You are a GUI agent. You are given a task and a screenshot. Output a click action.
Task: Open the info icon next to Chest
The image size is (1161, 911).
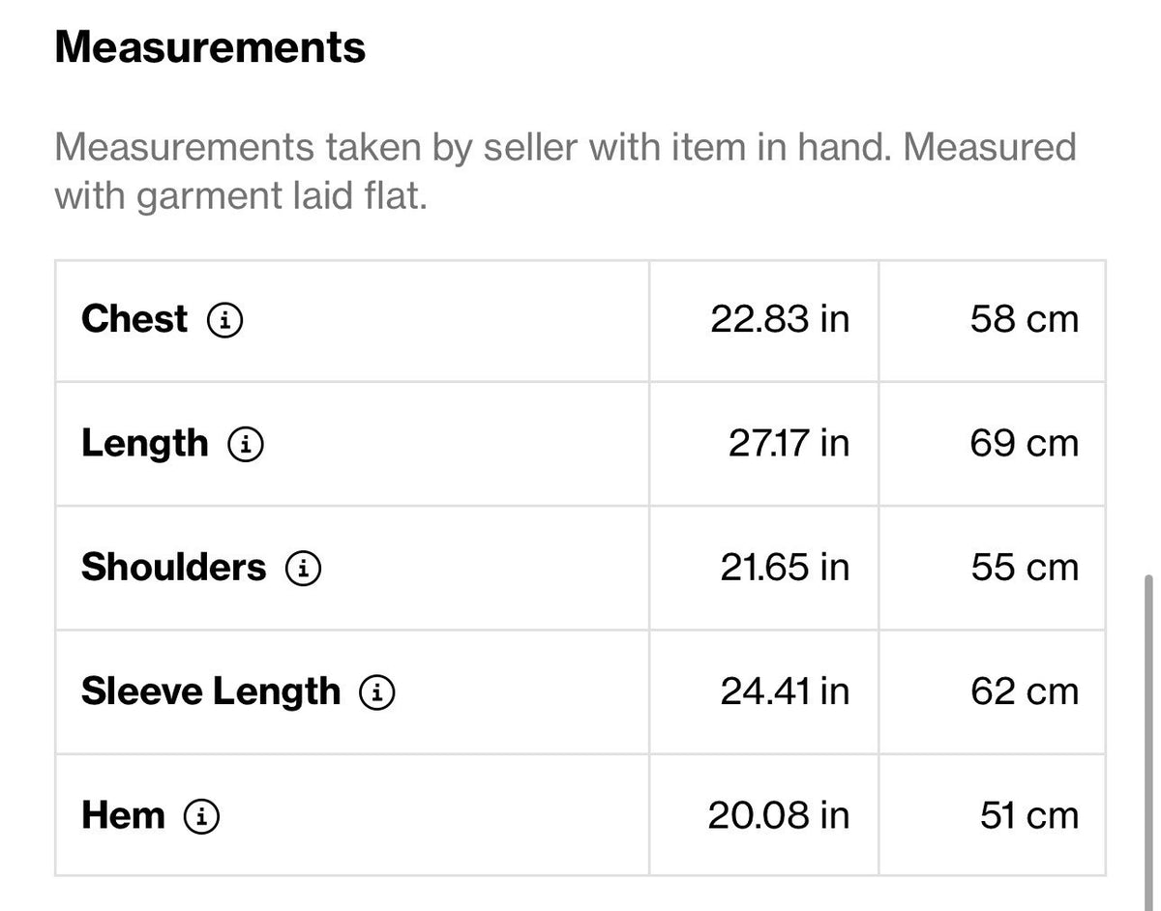225,320
